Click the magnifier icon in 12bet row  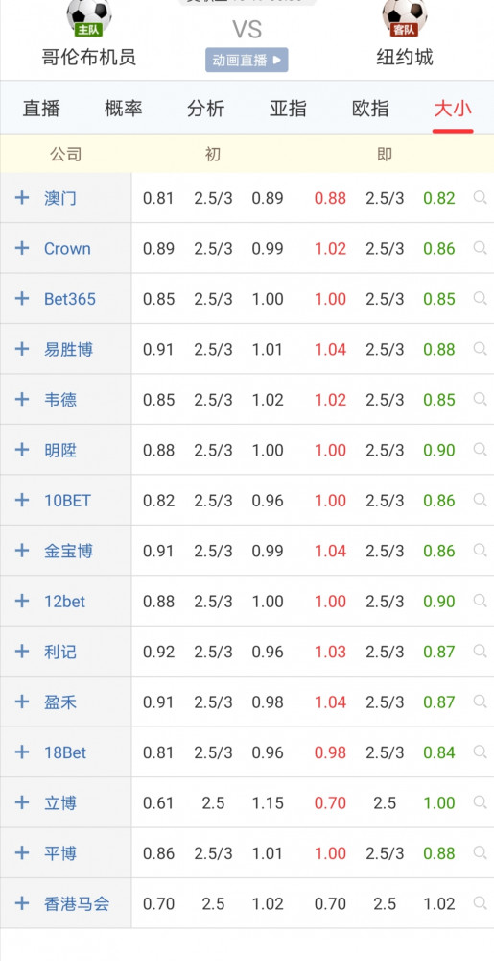tap(480, 601)
